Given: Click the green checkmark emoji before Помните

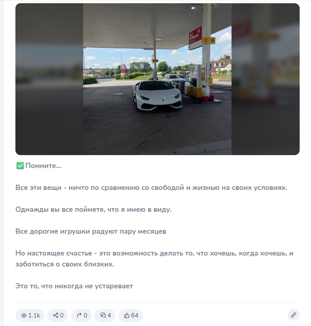Looking at the screenshot, I should (20, 166).
